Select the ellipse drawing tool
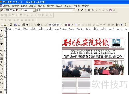Viewport: 129px width, 94px height. tap(1, 76)
